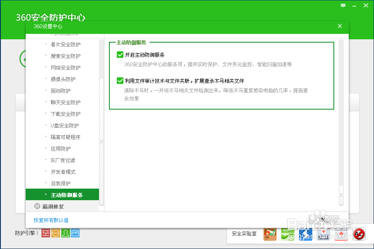Screen dimensions: 374x249
Task: Open the green SOFT security lab tool
Action: [x=288, y=235]
